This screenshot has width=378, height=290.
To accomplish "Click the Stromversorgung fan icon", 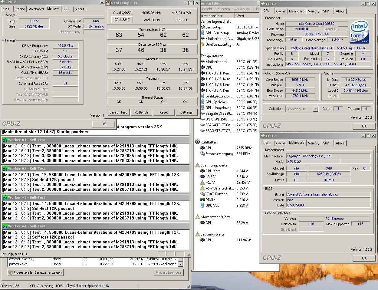I will (202, 154).
